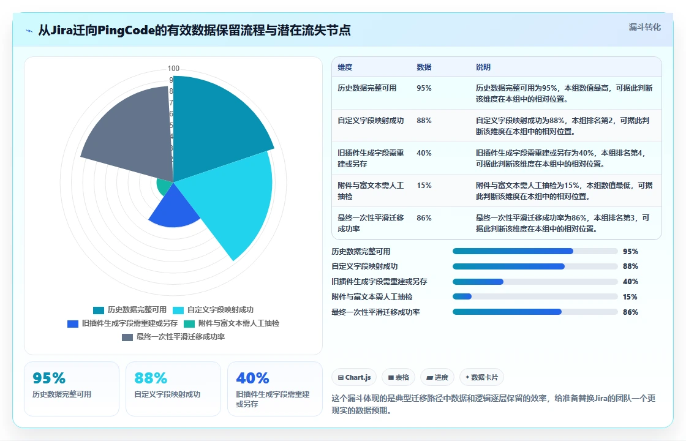
Task: Click table value 95%
Action: pos(424,88)
